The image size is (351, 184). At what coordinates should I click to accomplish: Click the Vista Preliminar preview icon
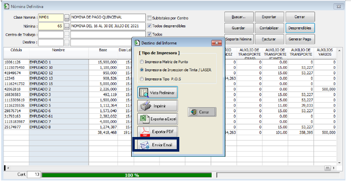144,93
